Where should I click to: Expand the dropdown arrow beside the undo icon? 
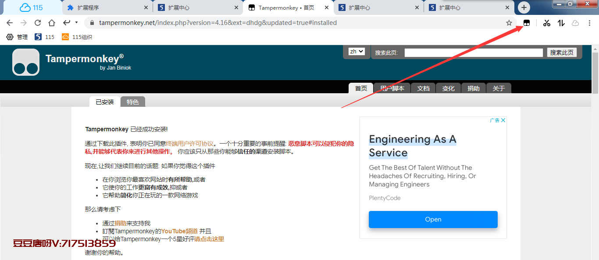click(x=76, y=22)
